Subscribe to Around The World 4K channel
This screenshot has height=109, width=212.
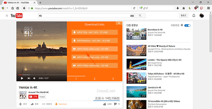click(33, 97)
